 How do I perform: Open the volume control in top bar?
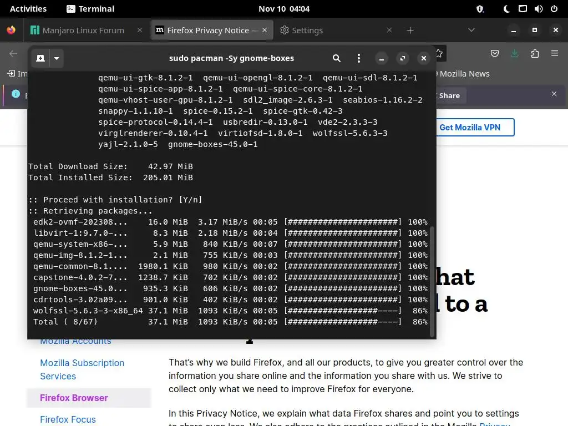pos(538,9)
